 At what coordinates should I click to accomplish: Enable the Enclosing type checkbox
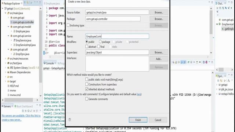pyautogui.click(x=68, y=25)
